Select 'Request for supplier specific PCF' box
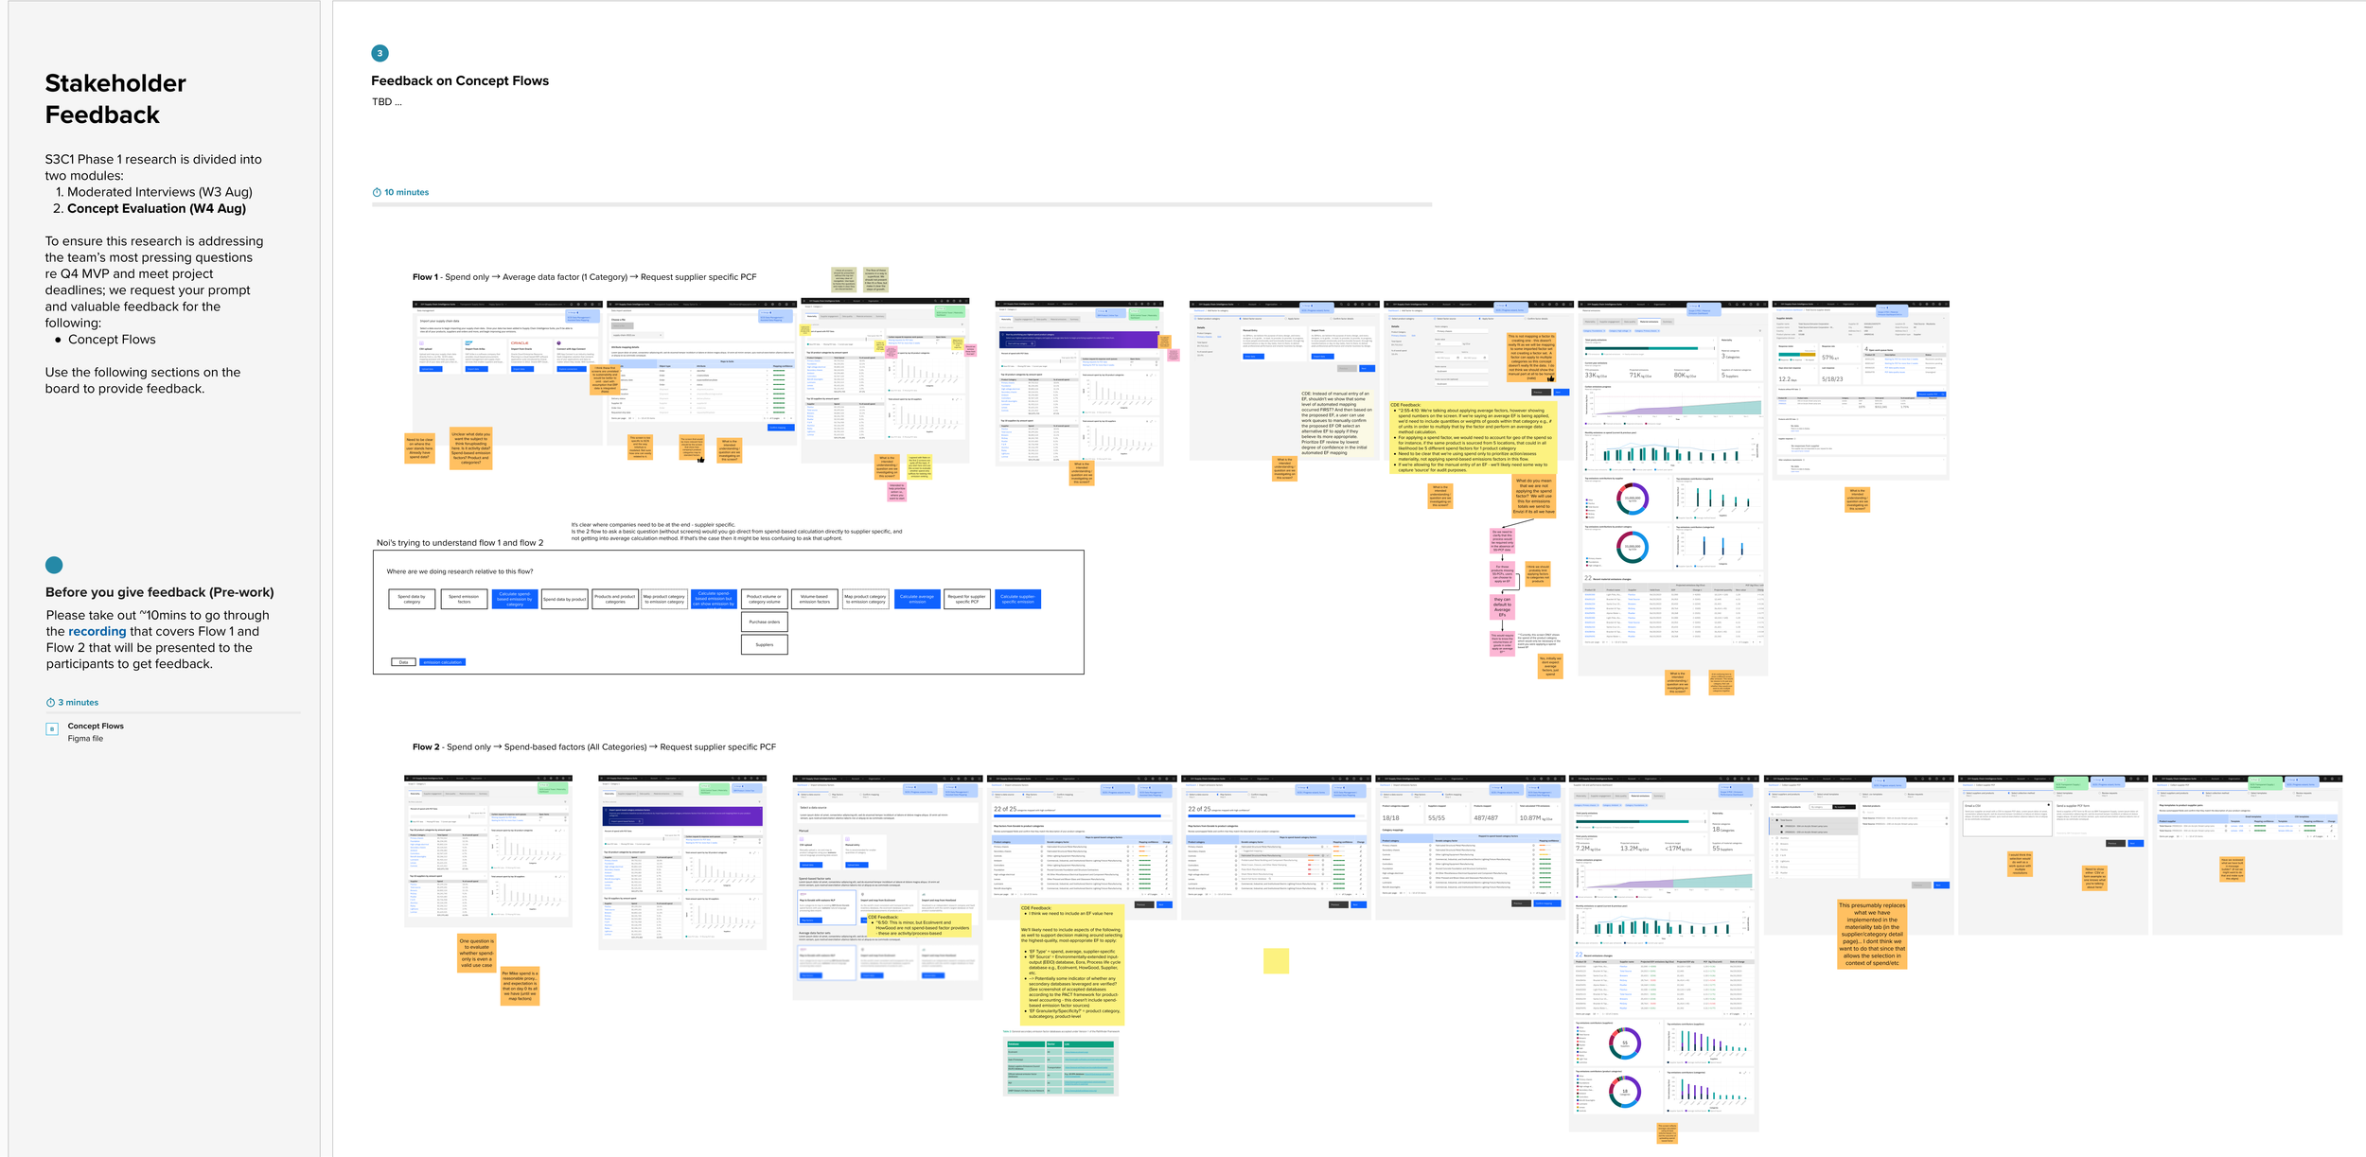The image size is (2366, 1157). click(x=967, y=598)
